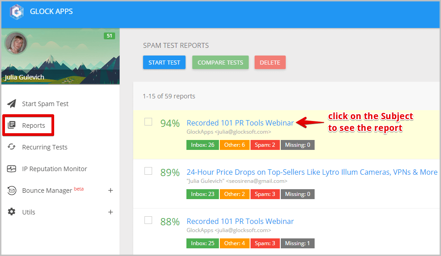This screenshot has width=441, height=256.
Task: Tick checkbox for the 88% report
Action: point(148,220)
